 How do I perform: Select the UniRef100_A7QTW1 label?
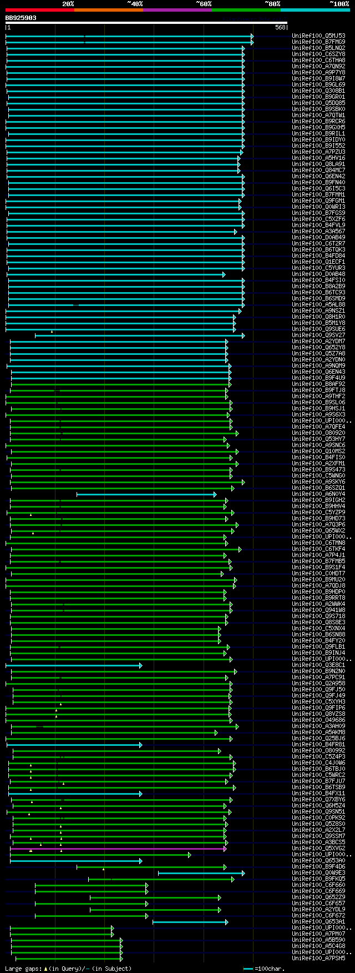pos(318,116)
